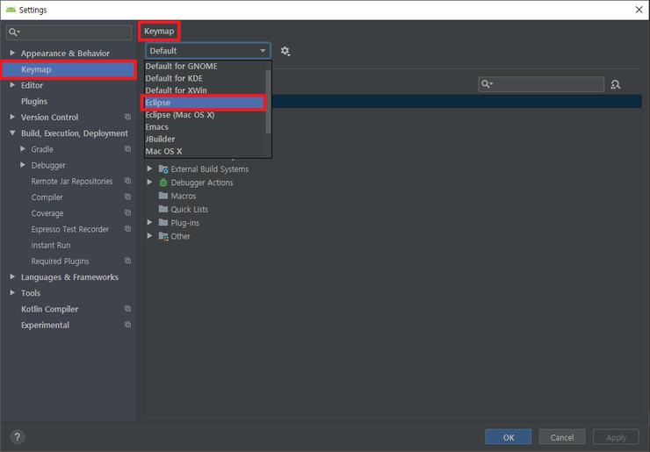Screen dimensions: 650x452
Task: Click the project-level icon beside Kotlin Compiler
Action: (127, 309)
